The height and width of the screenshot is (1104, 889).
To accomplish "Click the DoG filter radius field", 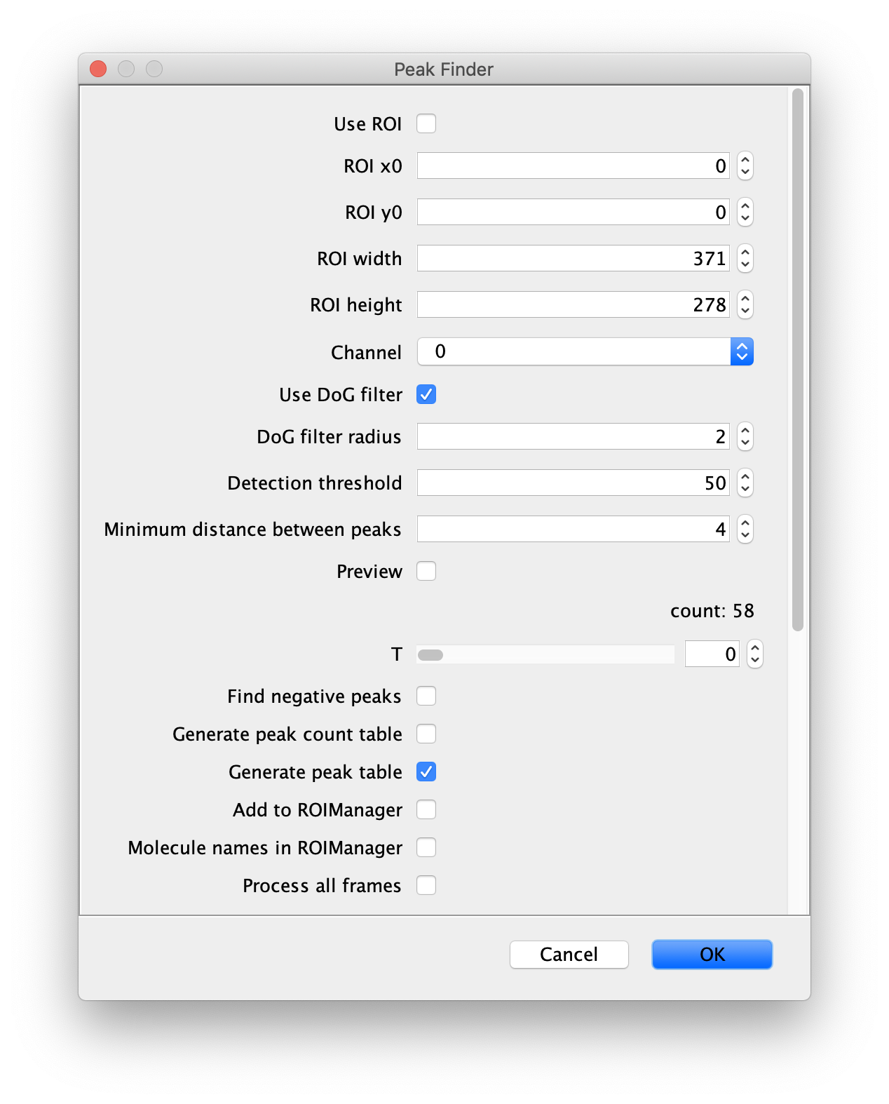I will tap(574, 436).
